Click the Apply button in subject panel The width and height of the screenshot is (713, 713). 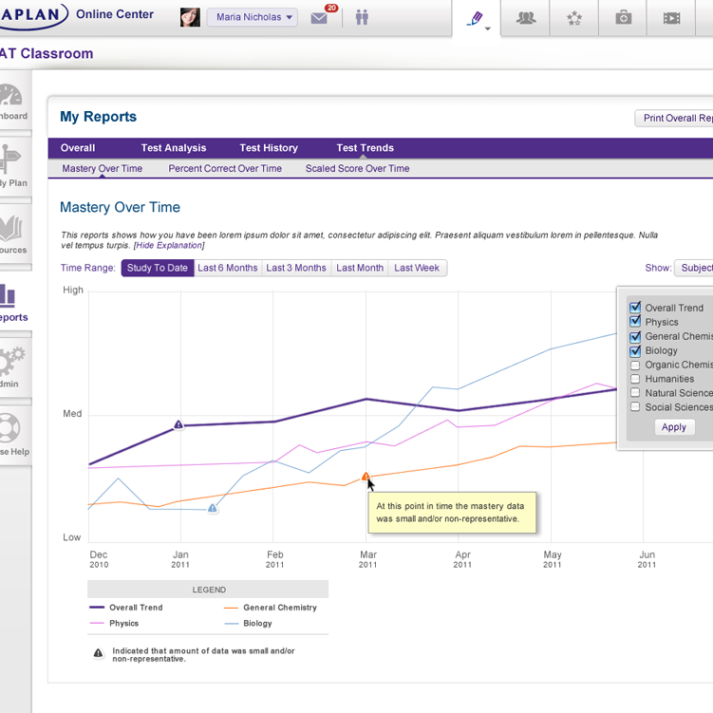pos(674,427)
